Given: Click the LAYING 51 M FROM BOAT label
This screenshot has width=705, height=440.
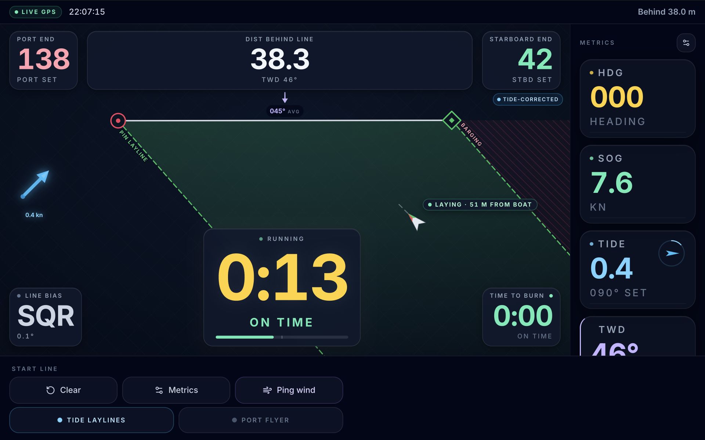Looking at the screenshot, I should tap(480, 205).
